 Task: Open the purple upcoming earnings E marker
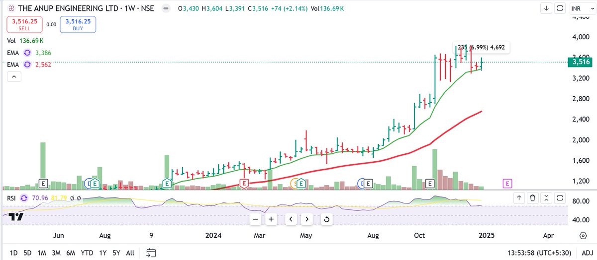pyautogui.click(x=507, y=183)
